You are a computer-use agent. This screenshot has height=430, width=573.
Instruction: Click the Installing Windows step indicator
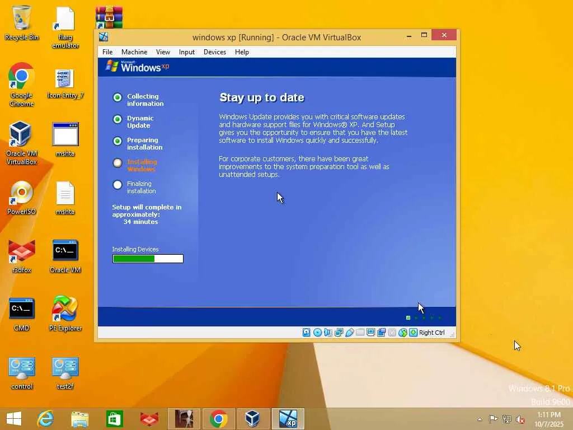coord(118,163)
